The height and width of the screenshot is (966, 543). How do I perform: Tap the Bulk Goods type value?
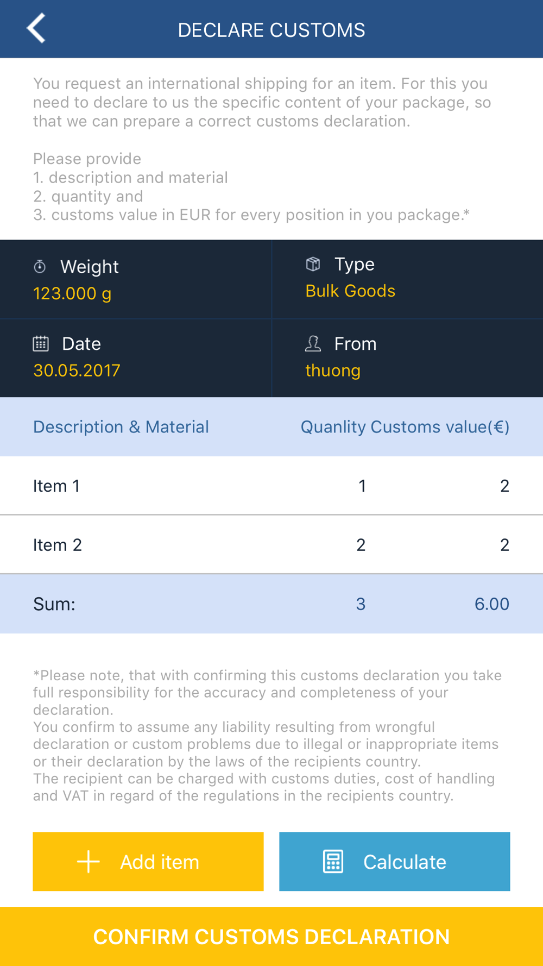coord(350,291)
